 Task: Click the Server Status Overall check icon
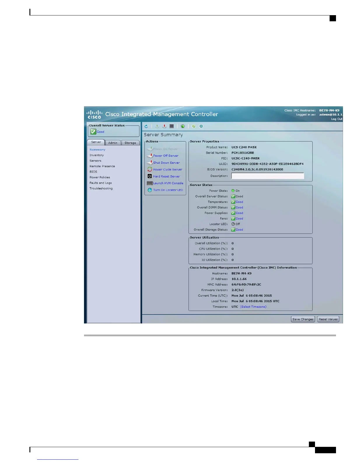(233, 196)
